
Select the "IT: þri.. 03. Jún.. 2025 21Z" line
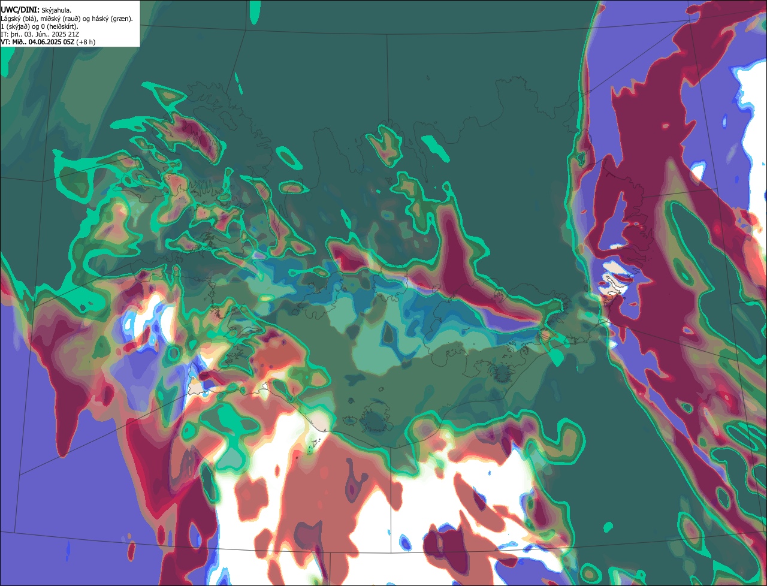[40, 34]
